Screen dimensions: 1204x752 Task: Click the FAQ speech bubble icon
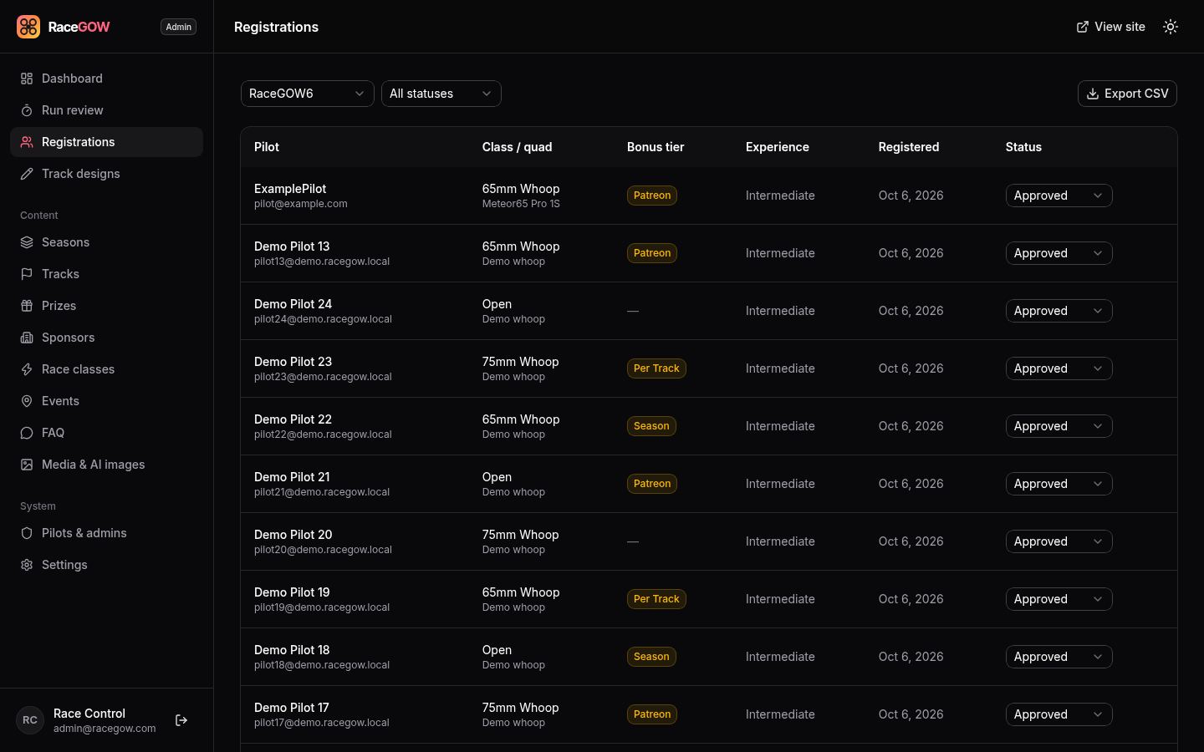point(27,433)
